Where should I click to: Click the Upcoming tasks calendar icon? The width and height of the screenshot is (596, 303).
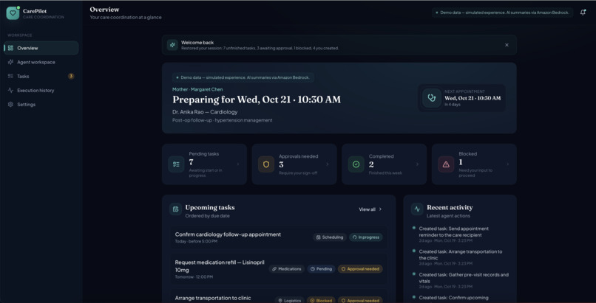click(175, 209)
